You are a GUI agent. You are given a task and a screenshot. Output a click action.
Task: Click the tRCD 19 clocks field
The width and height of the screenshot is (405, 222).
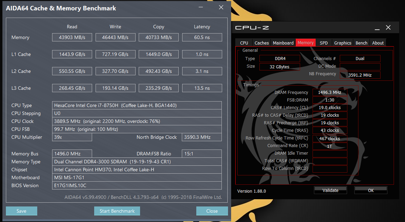click(x=330, y=115)
